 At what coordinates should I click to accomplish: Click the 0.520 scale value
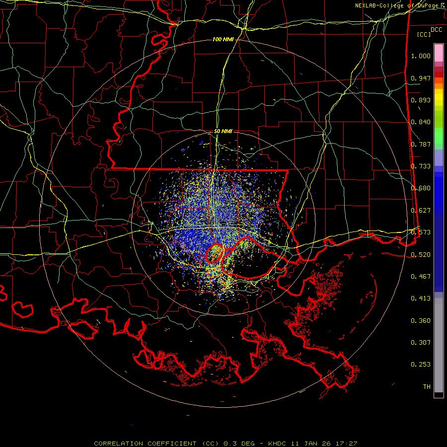421,255
